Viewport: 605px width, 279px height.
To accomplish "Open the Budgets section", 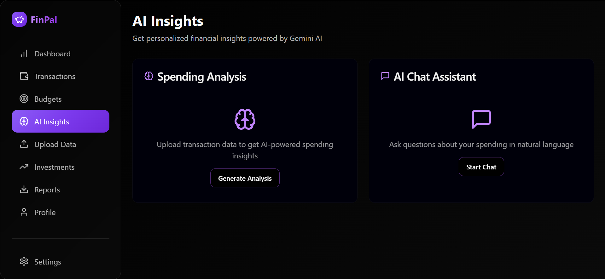I will (x=48, y=99).
